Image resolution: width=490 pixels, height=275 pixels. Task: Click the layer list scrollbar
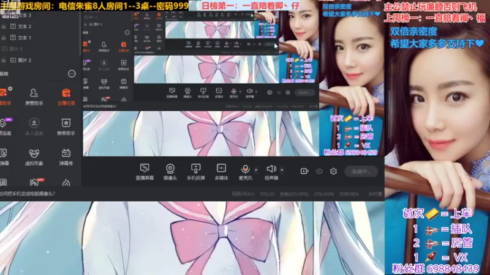tap(81, 34)
